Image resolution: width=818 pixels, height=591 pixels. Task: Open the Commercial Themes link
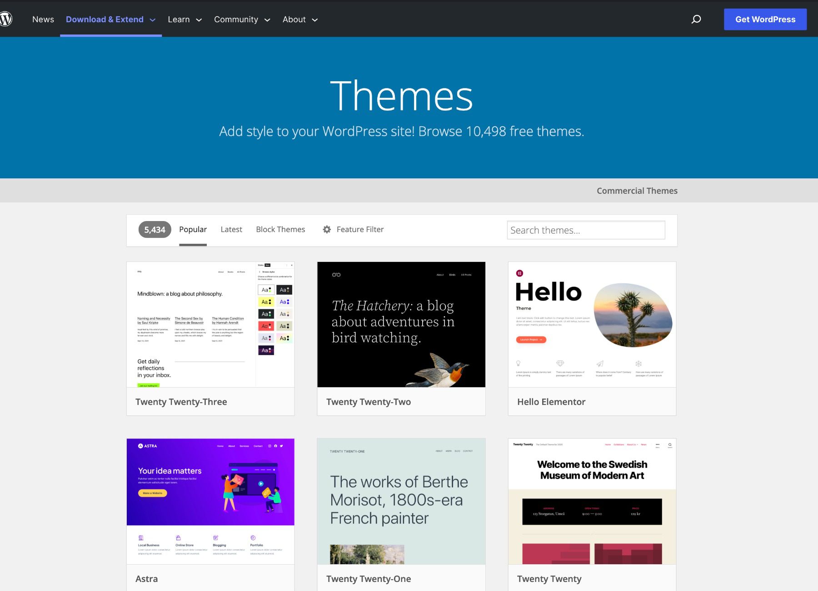point(637,190)
